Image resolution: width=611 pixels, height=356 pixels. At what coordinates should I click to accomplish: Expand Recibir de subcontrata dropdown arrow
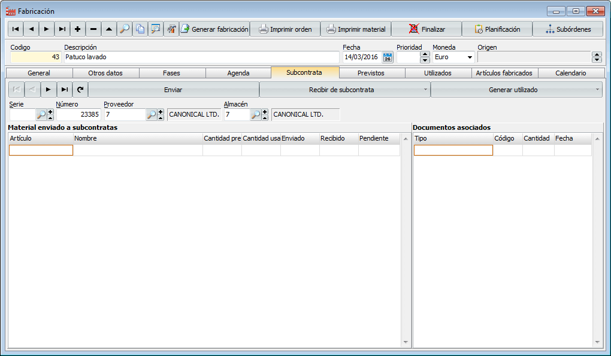425,90
